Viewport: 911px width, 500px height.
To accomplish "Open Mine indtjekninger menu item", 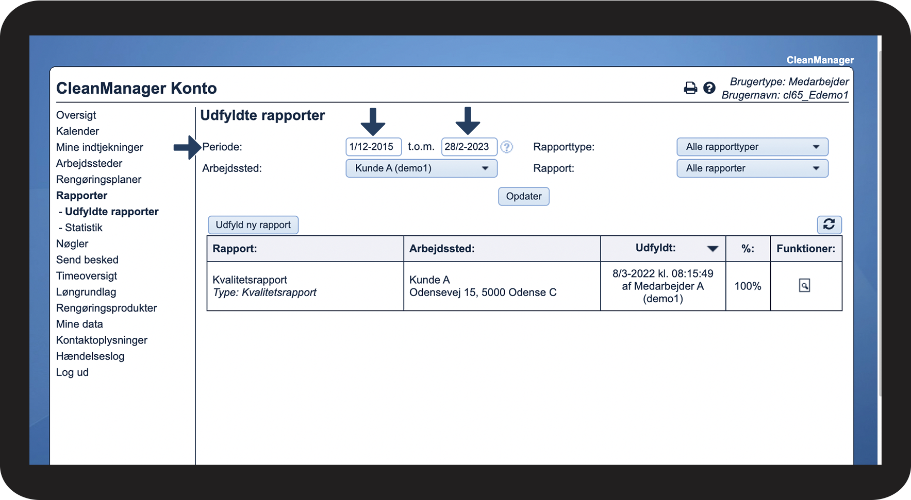I will 100,147.
